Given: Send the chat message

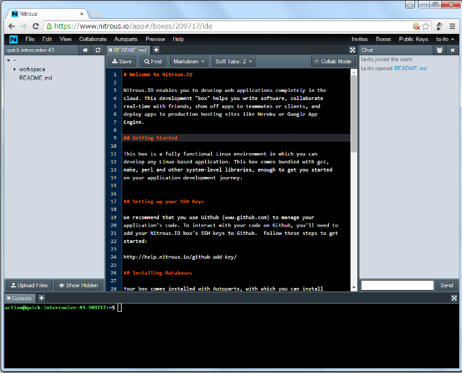Looking at the screenshot, I should [x=446, y=285].
